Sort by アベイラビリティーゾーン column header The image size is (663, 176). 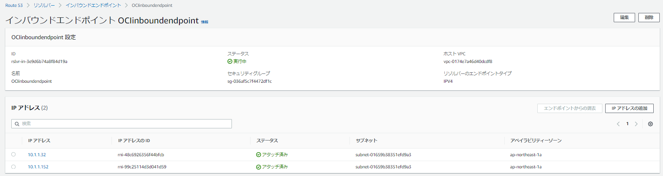point(536,140)
